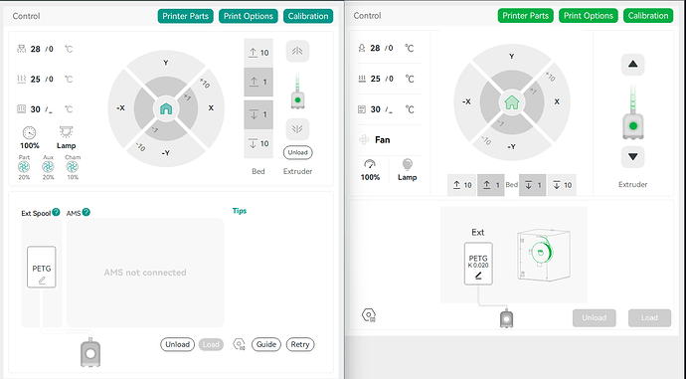Click the lightbulb Lamp icon in right panel

(408, 164)
